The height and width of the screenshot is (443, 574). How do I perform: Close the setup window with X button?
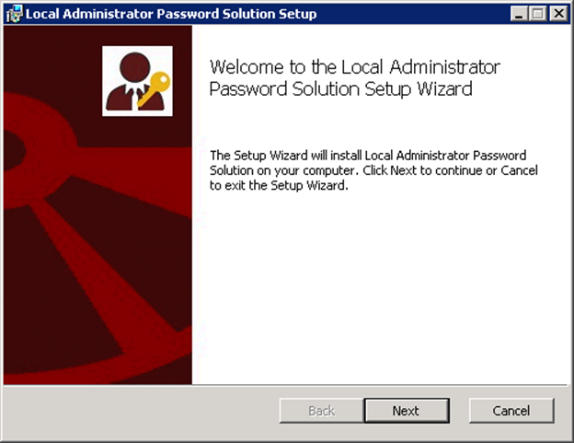coord(559,14)
